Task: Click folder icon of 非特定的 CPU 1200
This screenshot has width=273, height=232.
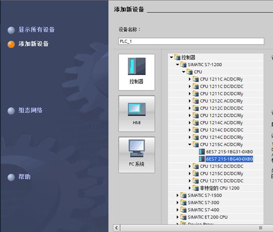Action: [196, 188]
